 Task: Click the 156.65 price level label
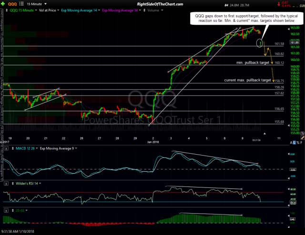click(279, 109)
